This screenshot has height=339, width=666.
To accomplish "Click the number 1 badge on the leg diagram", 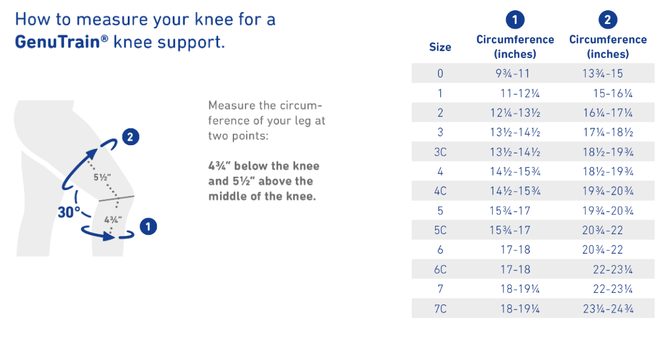I will click(147, 227).
